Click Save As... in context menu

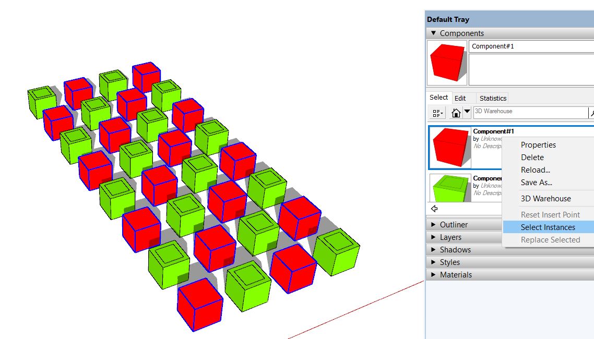pos(536,183)
